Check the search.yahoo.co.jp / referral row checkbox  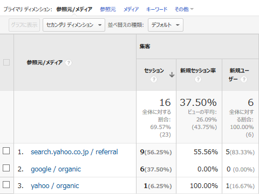pyautogui.click(x=6, y=151)
